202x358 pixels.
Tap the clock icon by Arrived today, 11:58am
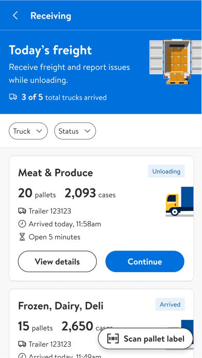pos(22,224)
